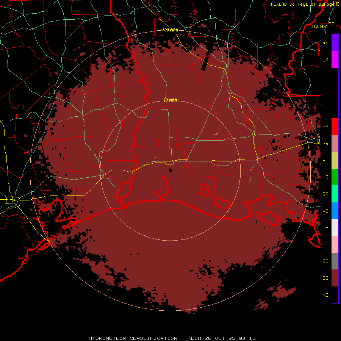Click the HYDROMETEOR CLASSIFICATION title caption
This screenshot has height=341, width=341.
coord(133,338)
